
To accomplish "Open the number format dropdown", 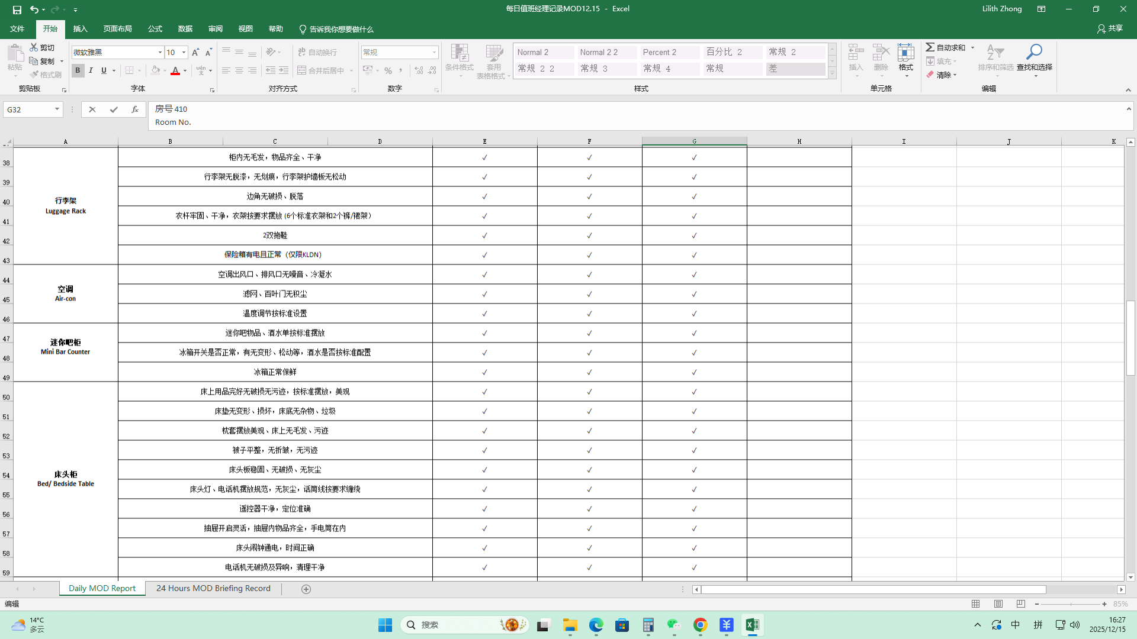I will tap(434, 52).
